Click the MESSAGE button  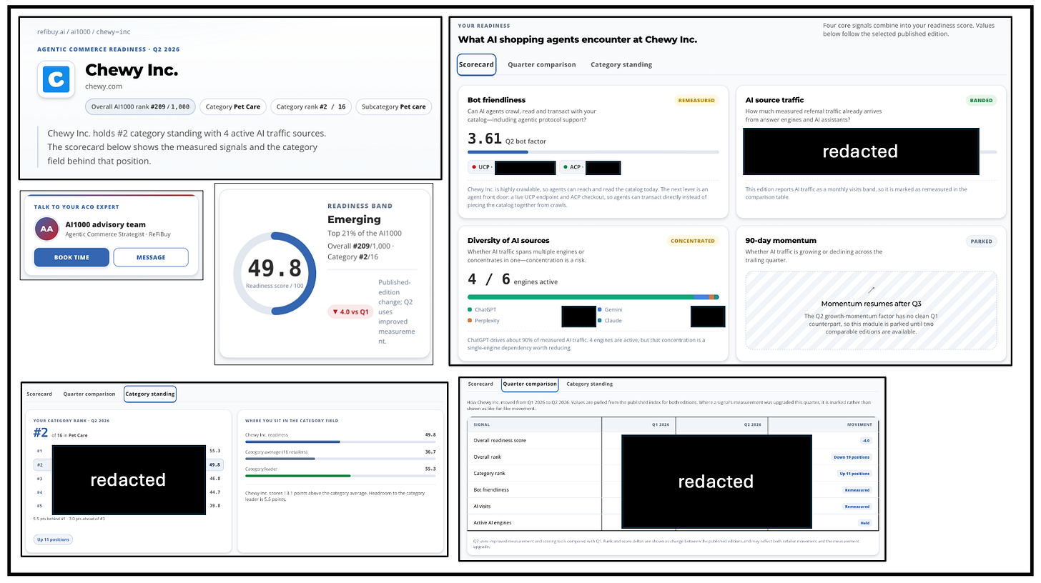tap(151, 257)
